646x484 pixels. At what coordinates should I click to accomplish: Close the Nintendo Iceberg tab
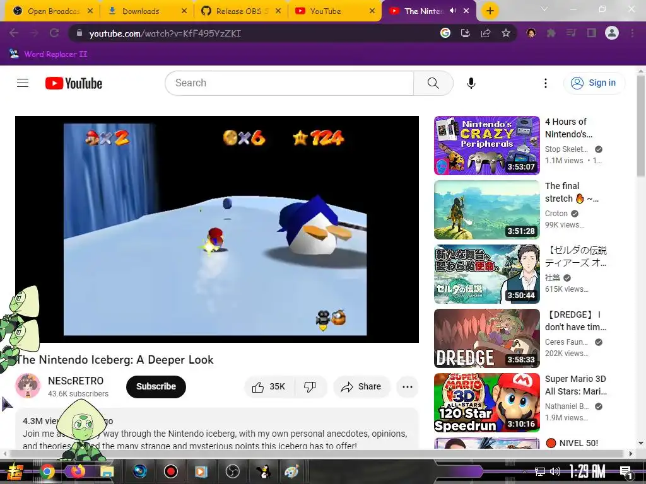(466, 11)
